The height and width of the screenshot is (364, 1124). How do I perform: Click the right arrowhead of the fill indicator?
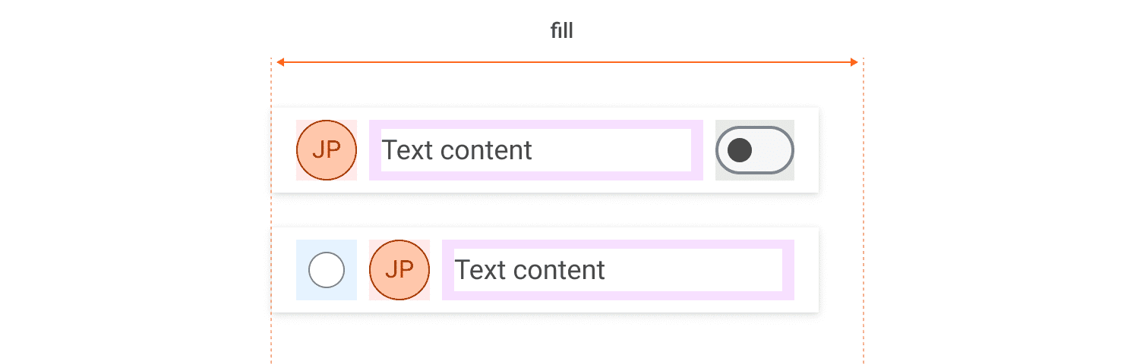pos(854,62)
